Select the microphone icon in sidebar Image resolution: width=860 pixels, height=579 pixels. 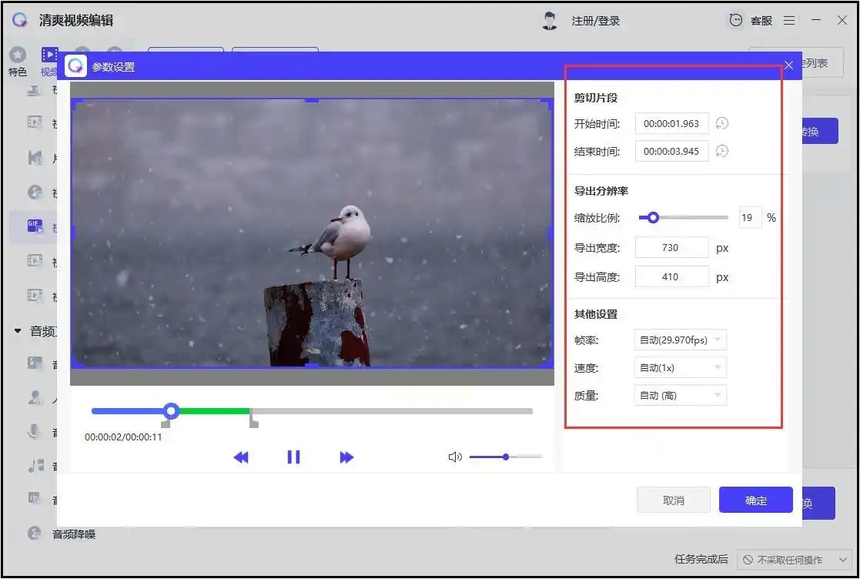[34, 431]
